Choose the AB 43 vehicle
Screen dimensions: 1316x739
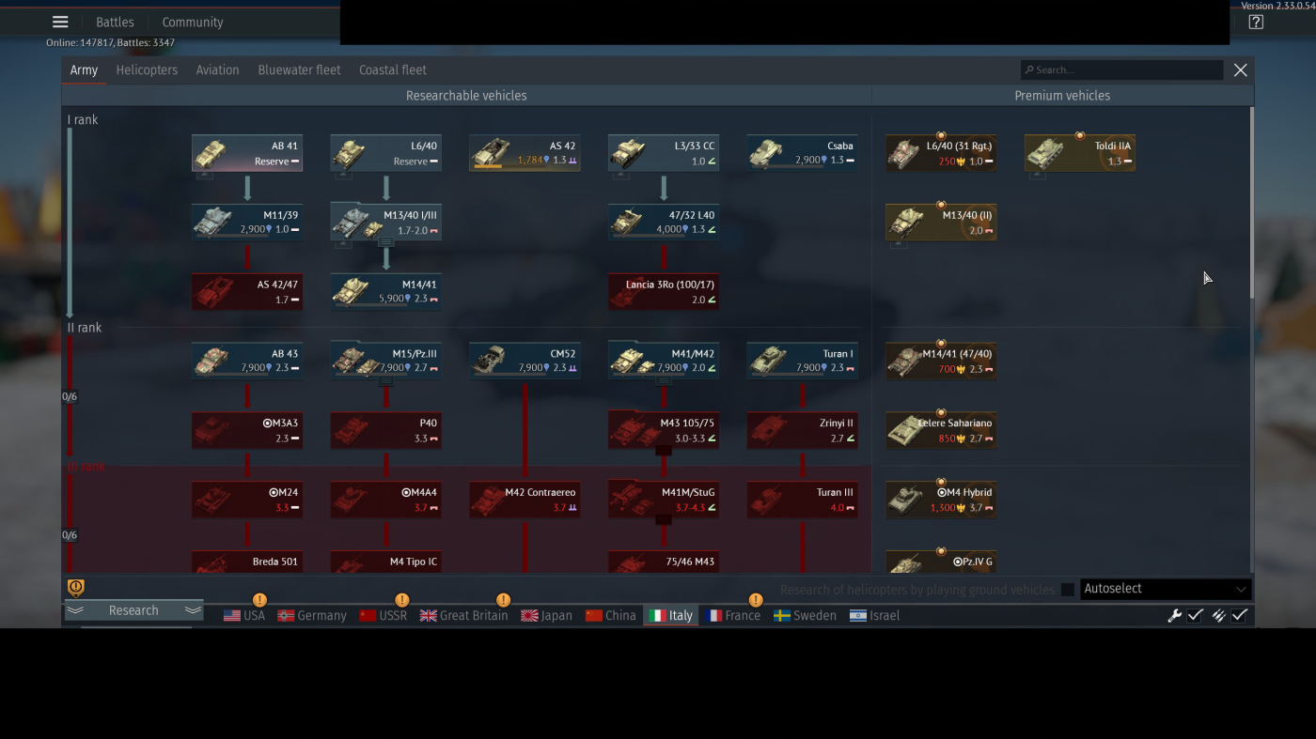[247, 361]
